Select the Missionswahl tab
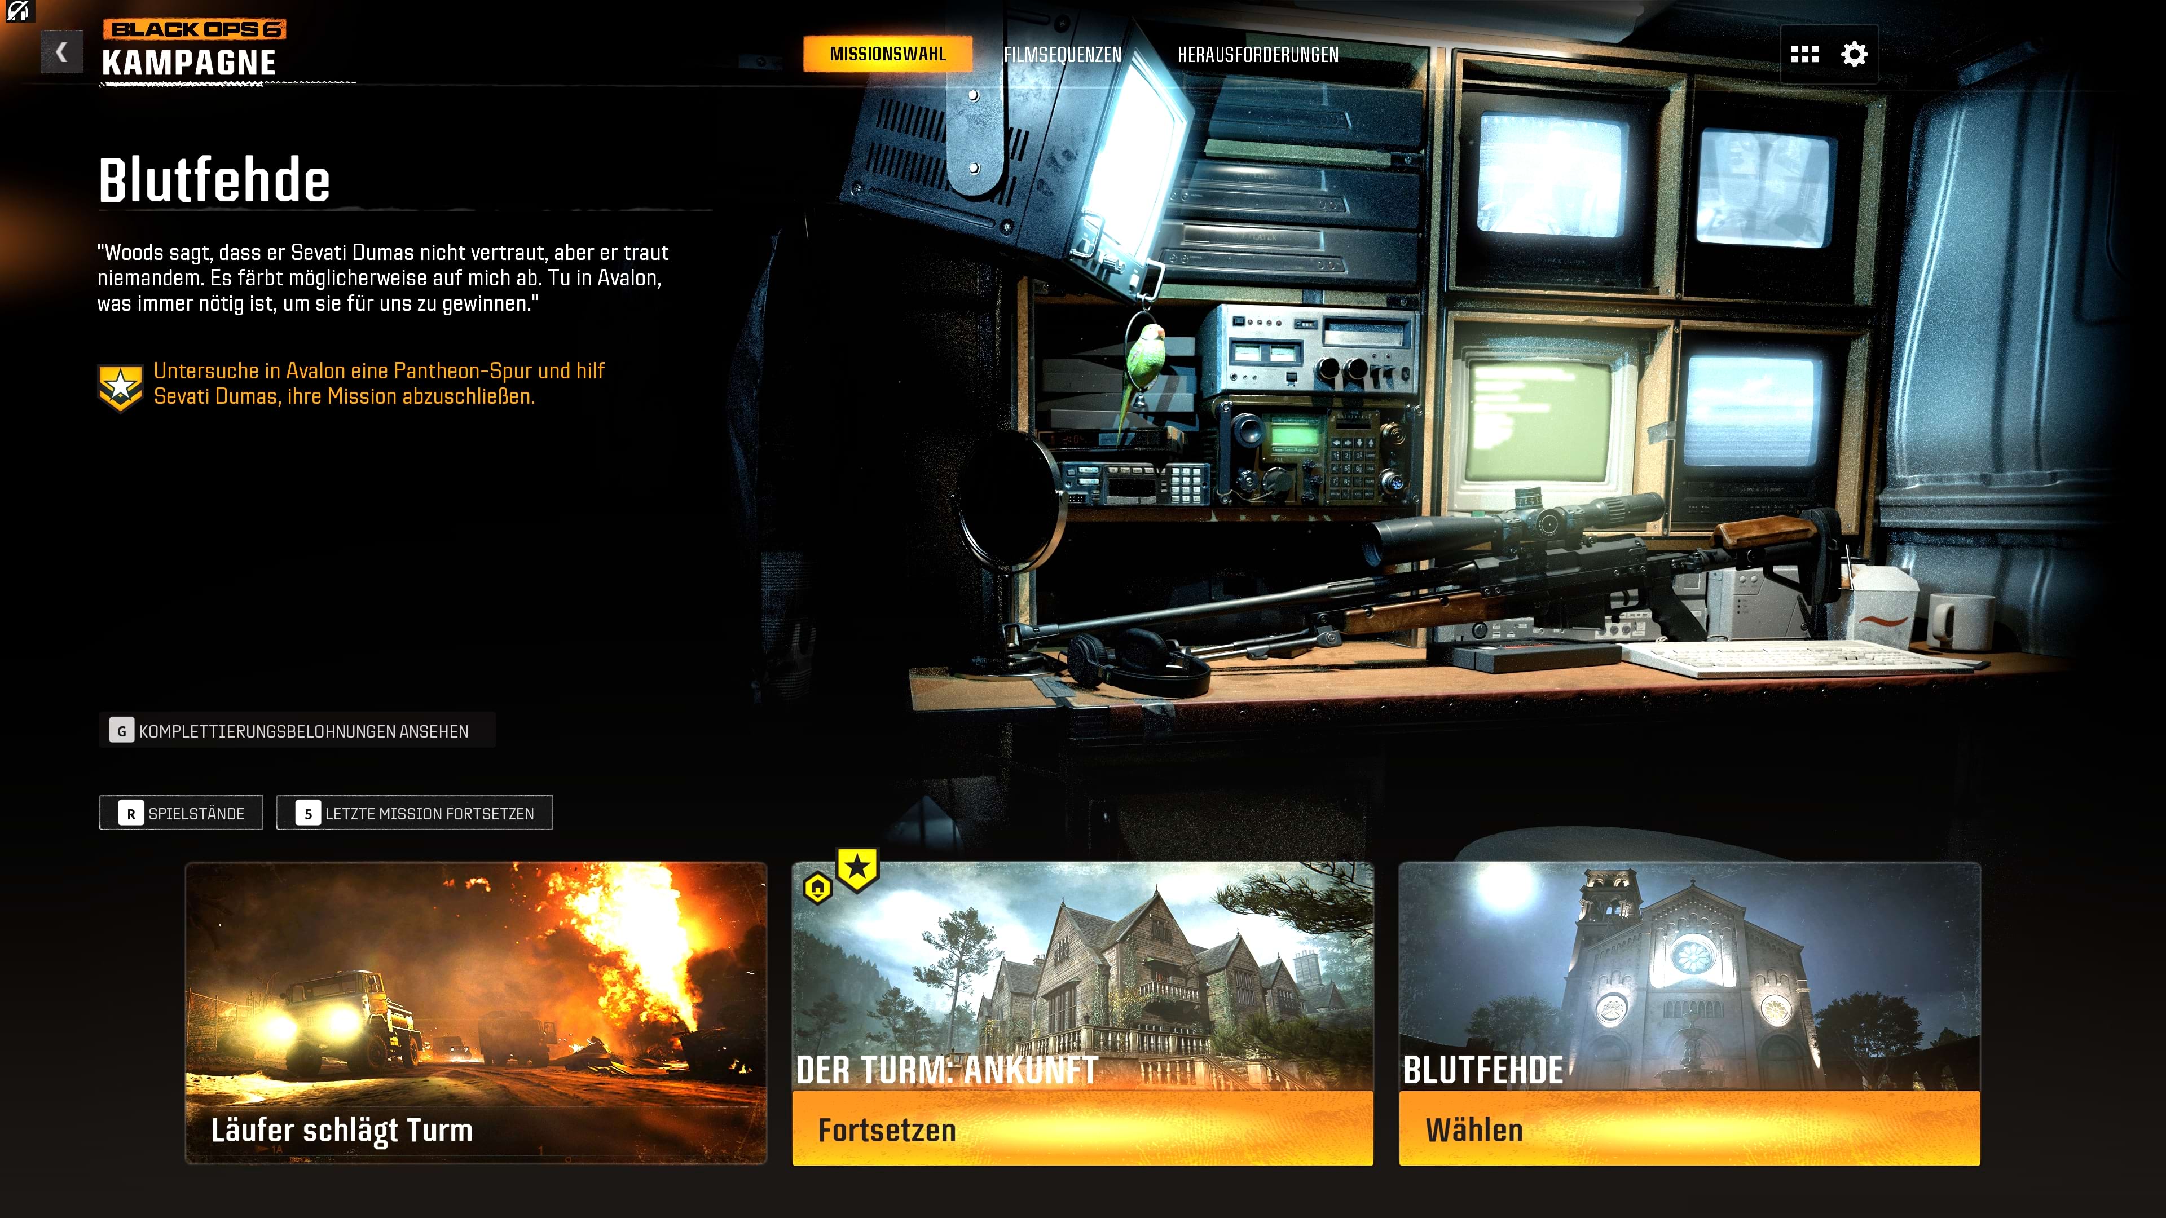 click(x=887, y=55)
